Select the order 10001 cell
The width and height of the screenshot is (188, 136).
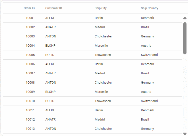[30, 18]
